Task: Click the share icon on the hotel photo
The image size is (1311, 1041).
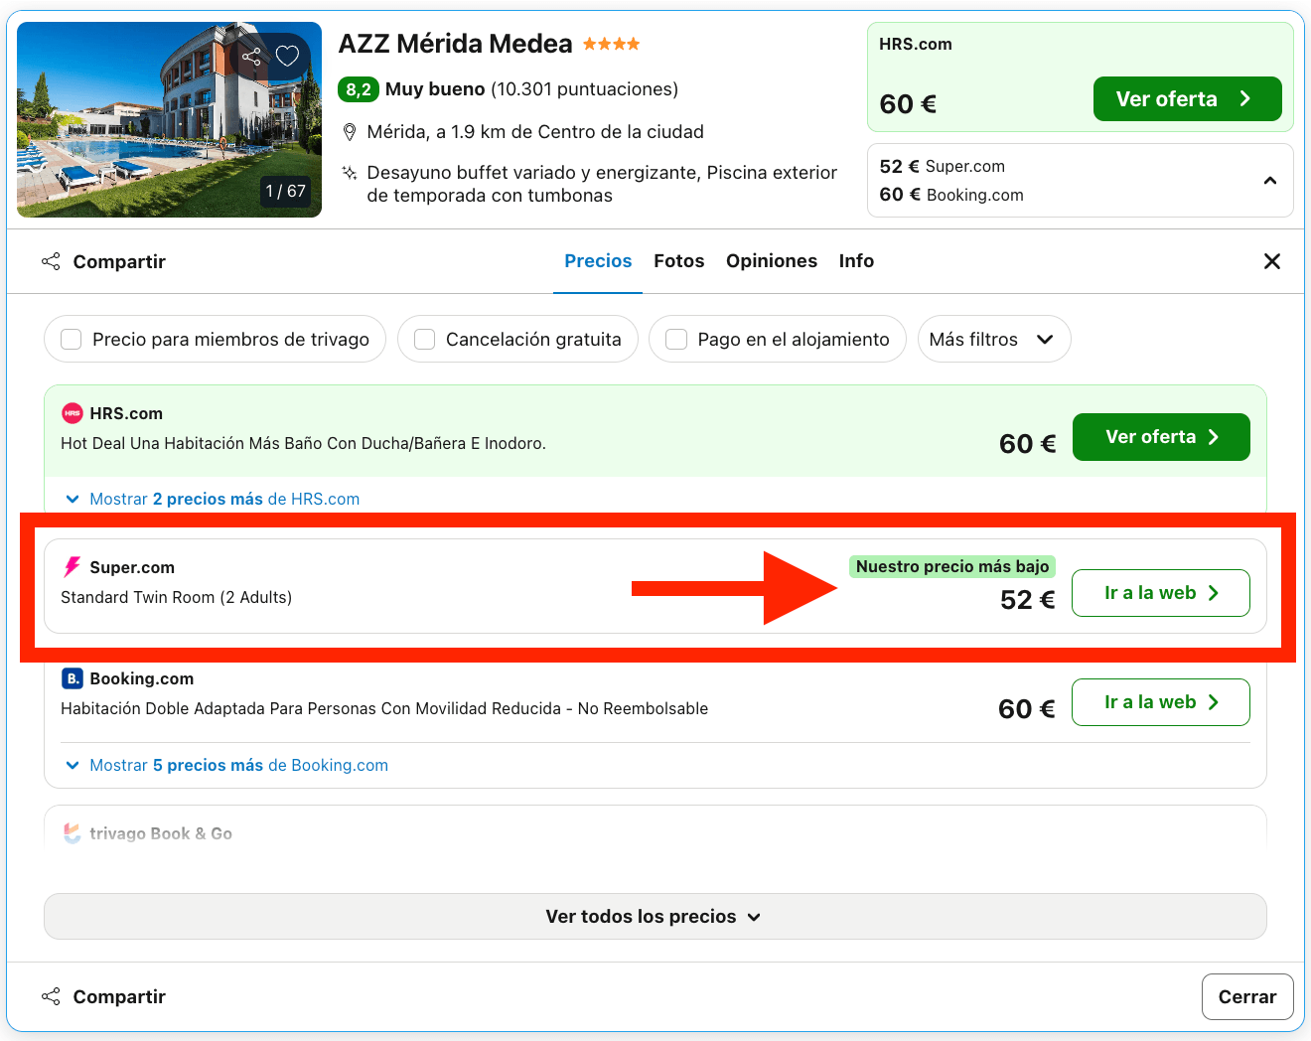Action: (x=251, y=57)
